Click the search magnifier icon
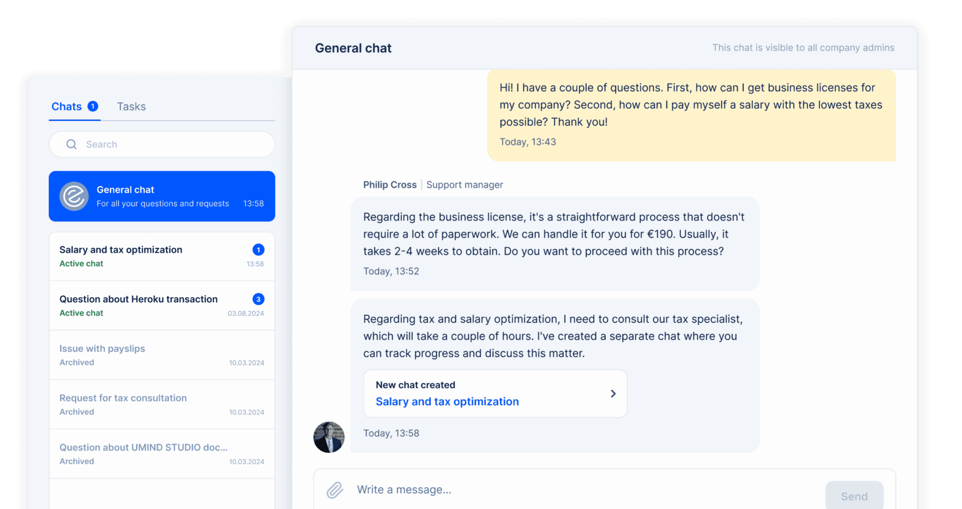This screenshot has height=509, width=962. pyautogui.click(x=72, y=144)
